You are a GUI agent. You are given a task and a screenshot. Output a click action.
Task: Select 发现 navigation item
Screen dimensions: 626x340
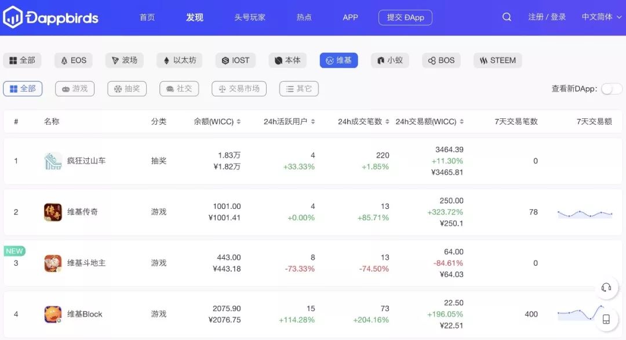point(194,17)
